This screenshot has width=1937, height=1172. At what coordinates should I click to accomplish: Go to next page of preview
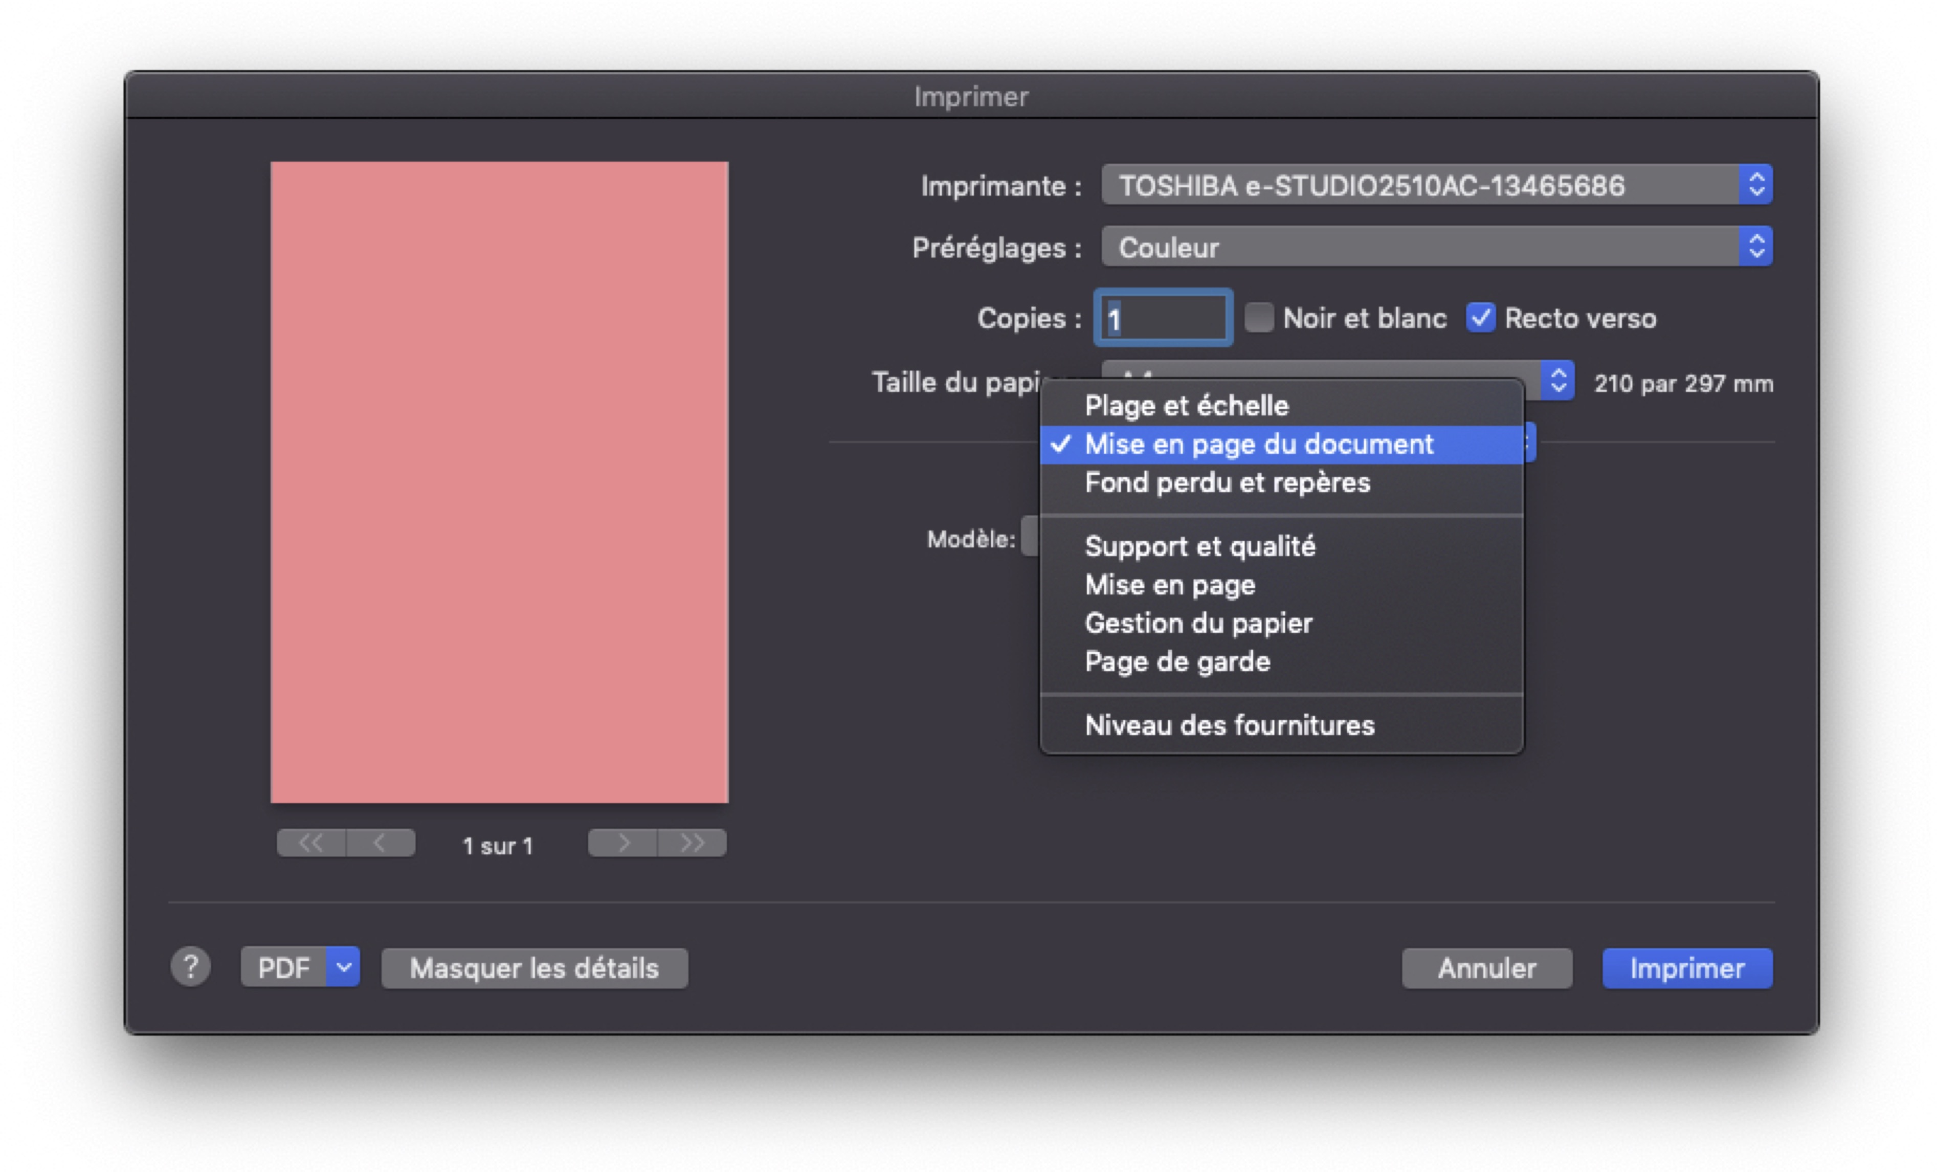coord(622,844)
